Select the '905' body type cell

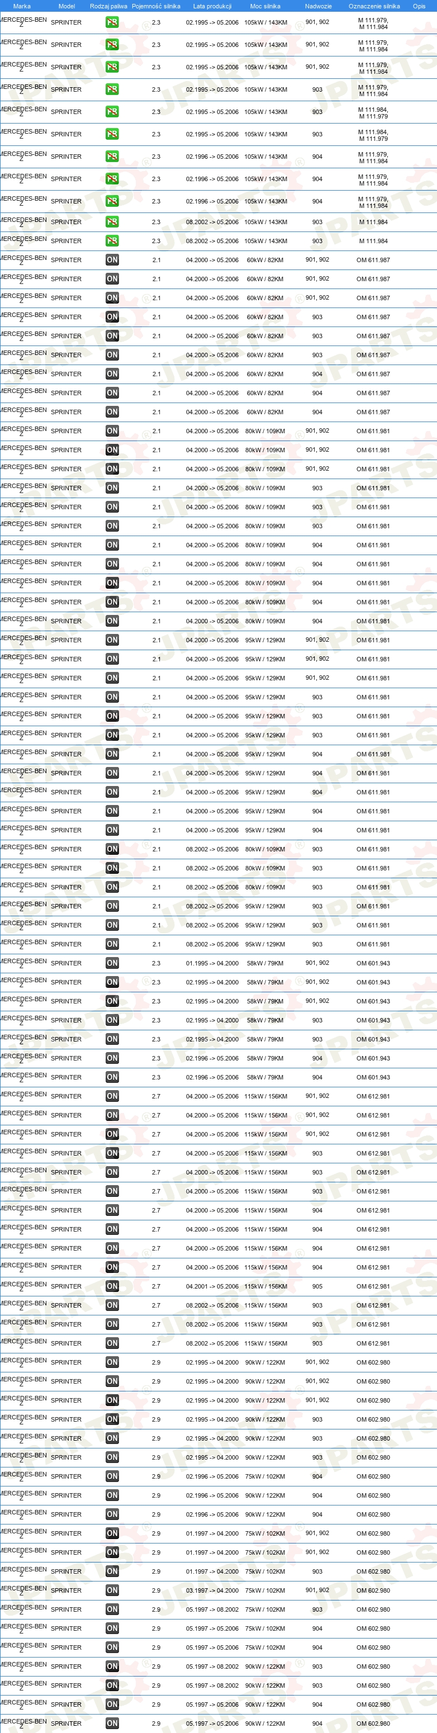tap(317, 1286)
